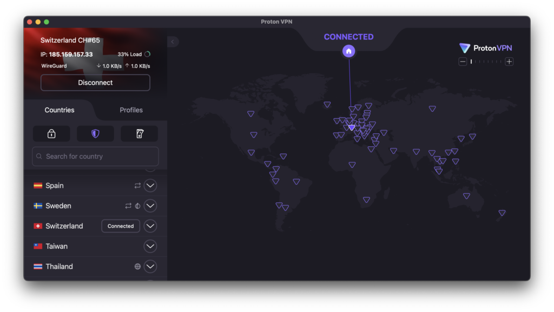This screenshot has width=554, height=312.
Task: Click the Brazil server marker
Action: [x=296, y=182]
